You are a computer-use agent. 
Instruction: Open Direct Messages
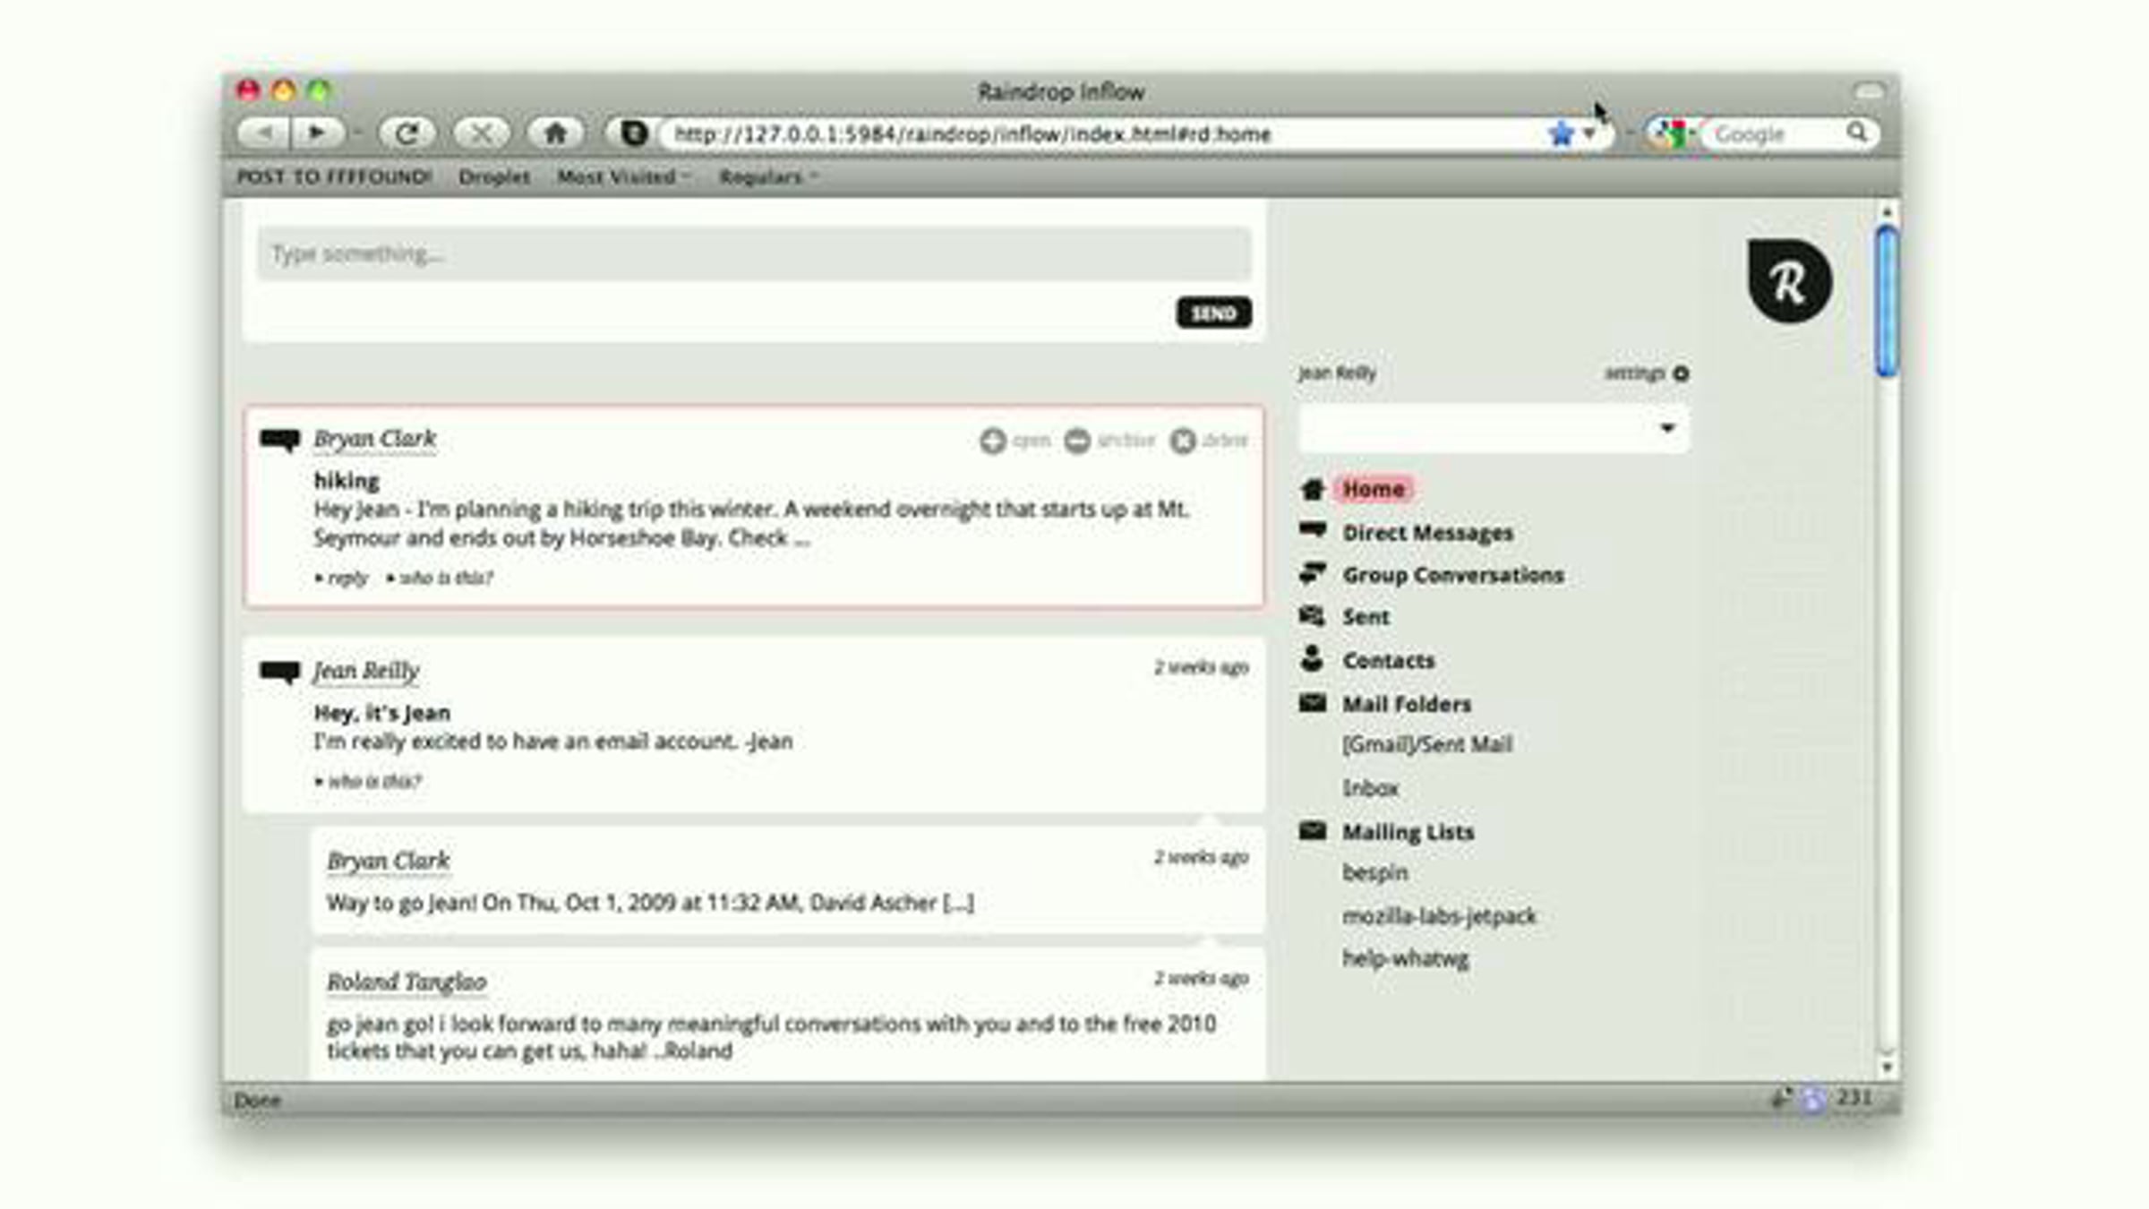(x=1427, y=533)
